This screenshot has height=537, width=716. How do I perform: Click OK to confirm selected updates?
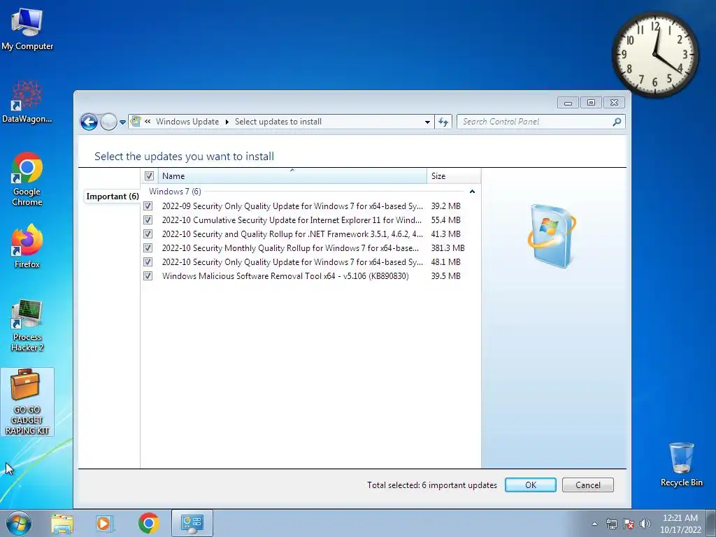[x=531, y=485]
